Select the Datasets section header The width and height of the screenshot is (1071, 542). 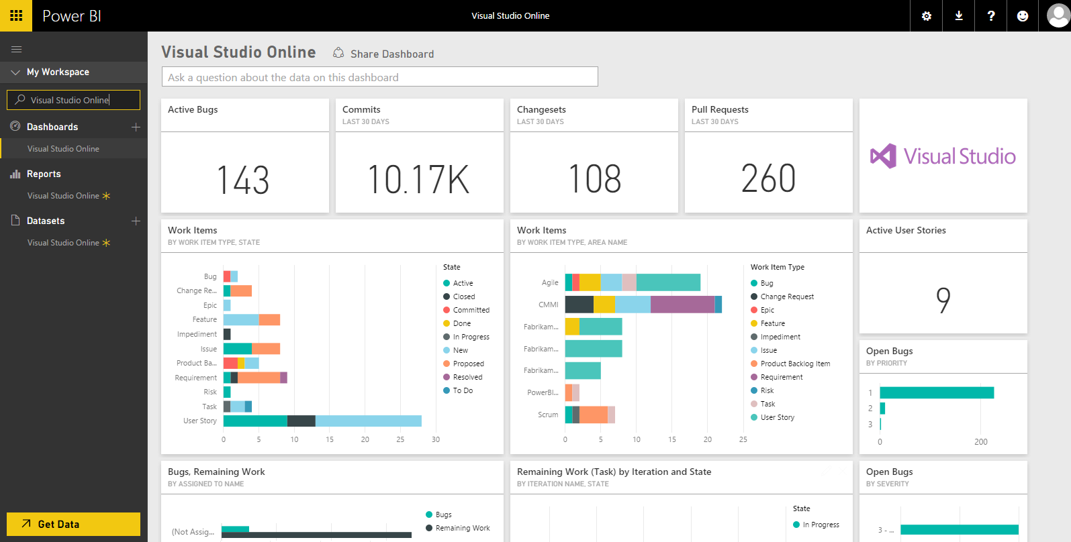coord(46,221)
